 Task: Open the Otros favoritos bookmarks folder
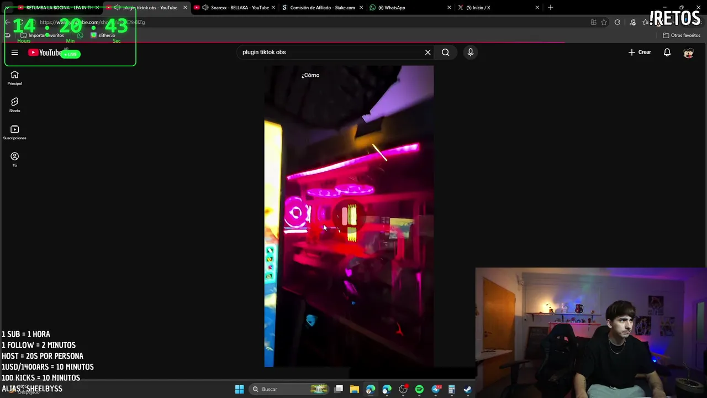[x=682, y=35]
